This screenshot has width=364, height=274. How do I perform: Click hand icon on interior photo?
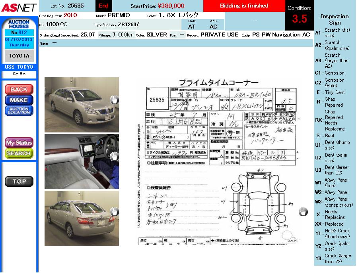pos(114,156)
